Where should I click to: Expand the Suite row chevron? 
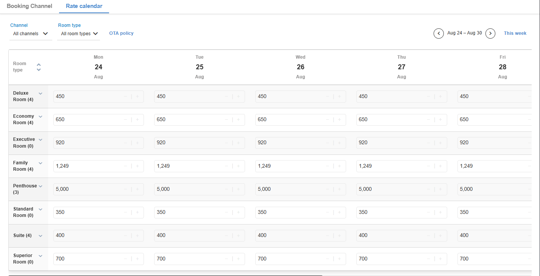(x=41, y=236)
